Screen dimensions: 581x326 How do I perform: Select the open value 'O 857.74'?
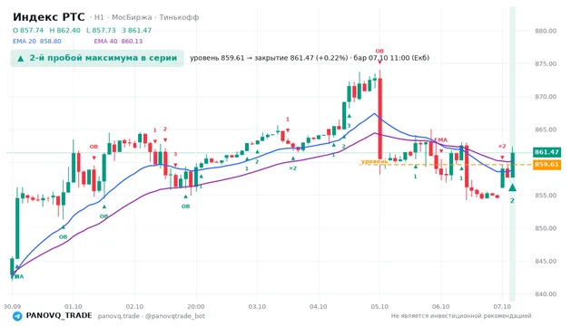pos(28,30)
